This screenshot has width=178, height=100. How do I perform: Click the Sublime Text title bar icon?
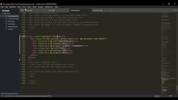coord(1,4)
